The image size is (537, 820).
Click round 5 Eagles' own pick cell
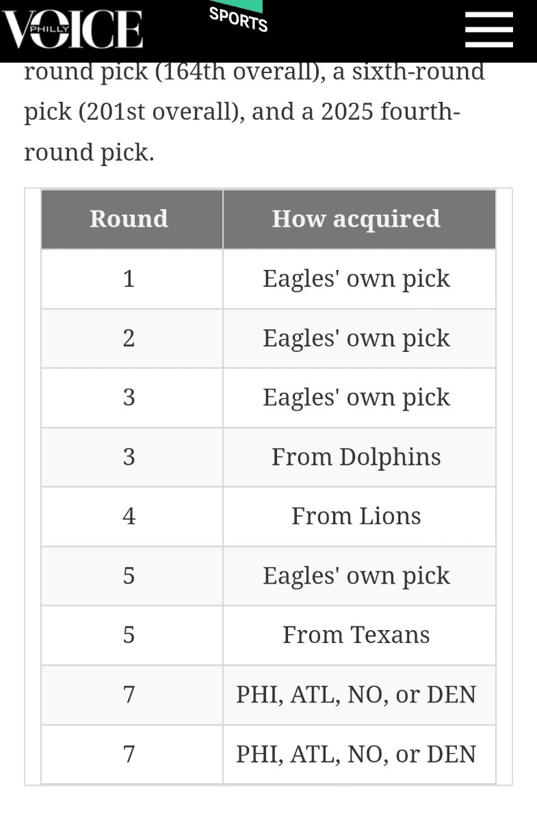[x=356, y=575]
